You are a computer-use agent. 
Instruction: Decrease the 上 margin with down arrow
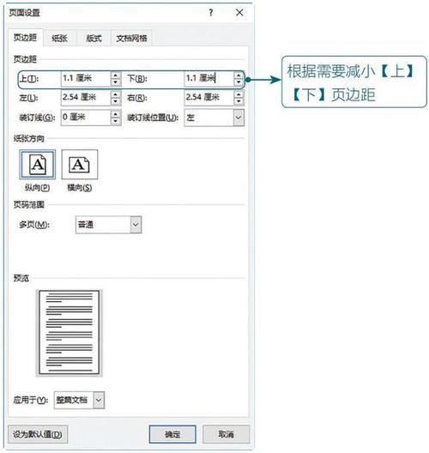coord(116,82)
